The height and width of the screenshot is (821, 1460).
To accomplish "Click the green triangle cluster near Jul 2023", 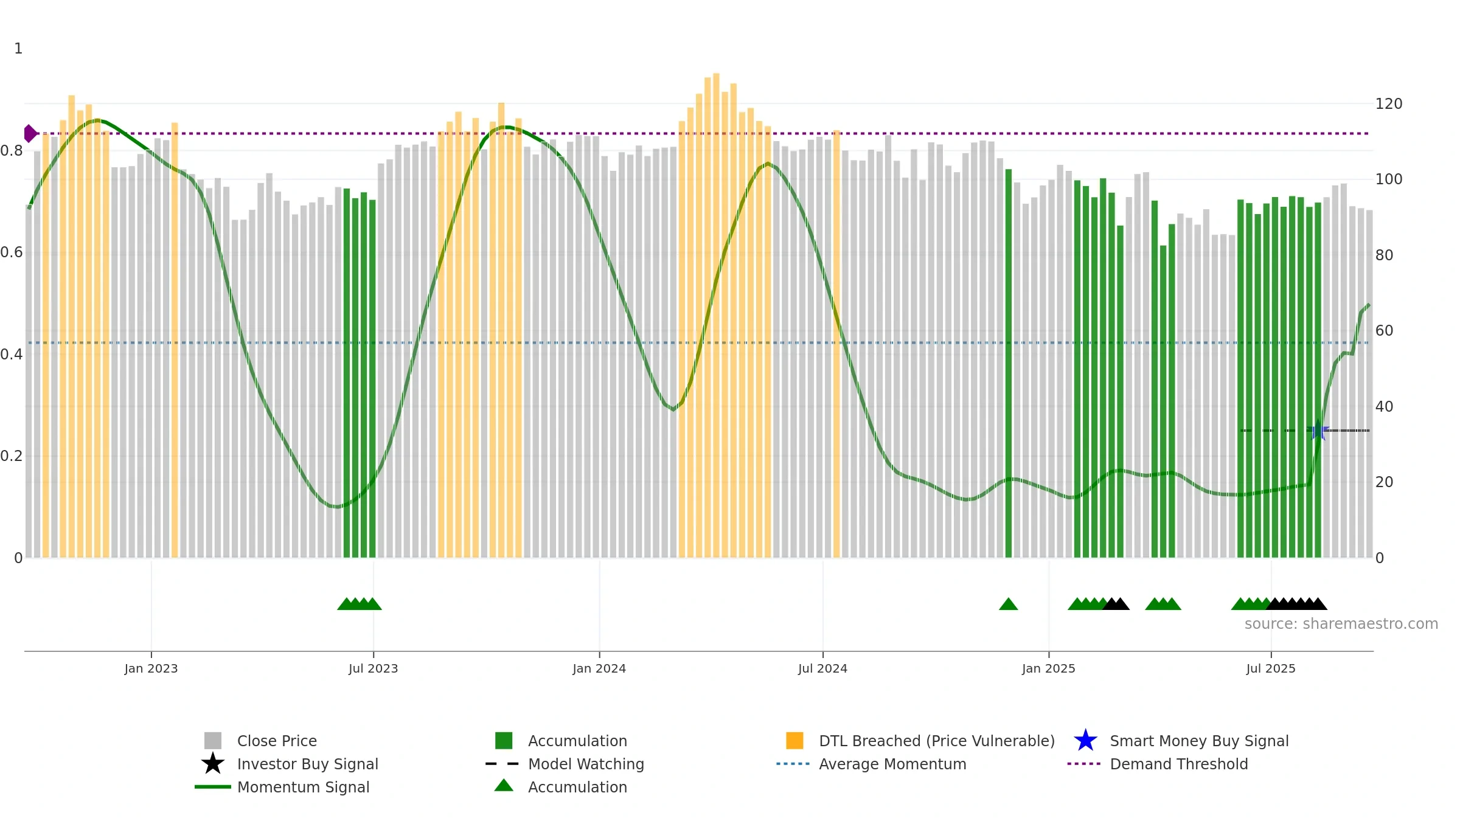I will (x=360, y=604).
